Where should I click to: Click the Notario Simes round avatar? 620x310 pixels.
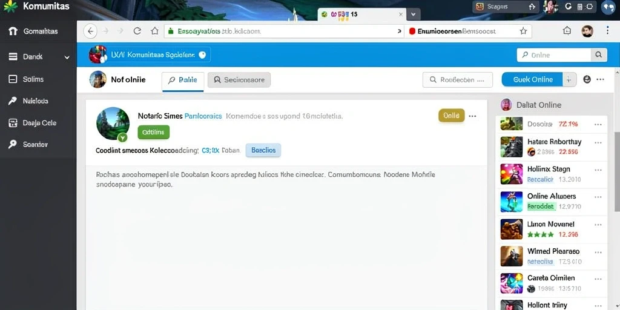pos(113,124)
